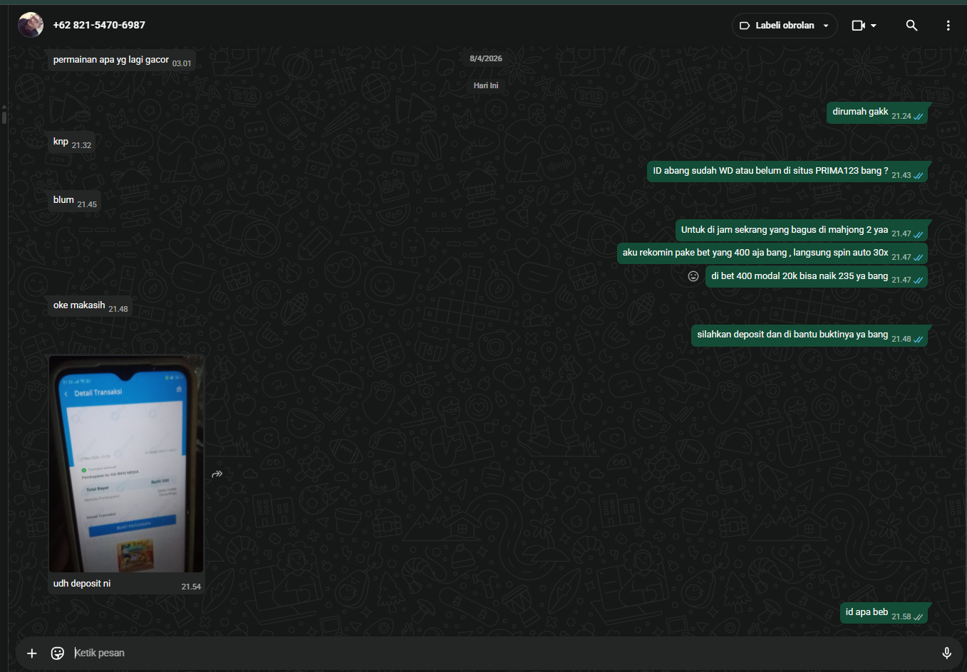Focus the Ketik pesan message box

point(502,653)
